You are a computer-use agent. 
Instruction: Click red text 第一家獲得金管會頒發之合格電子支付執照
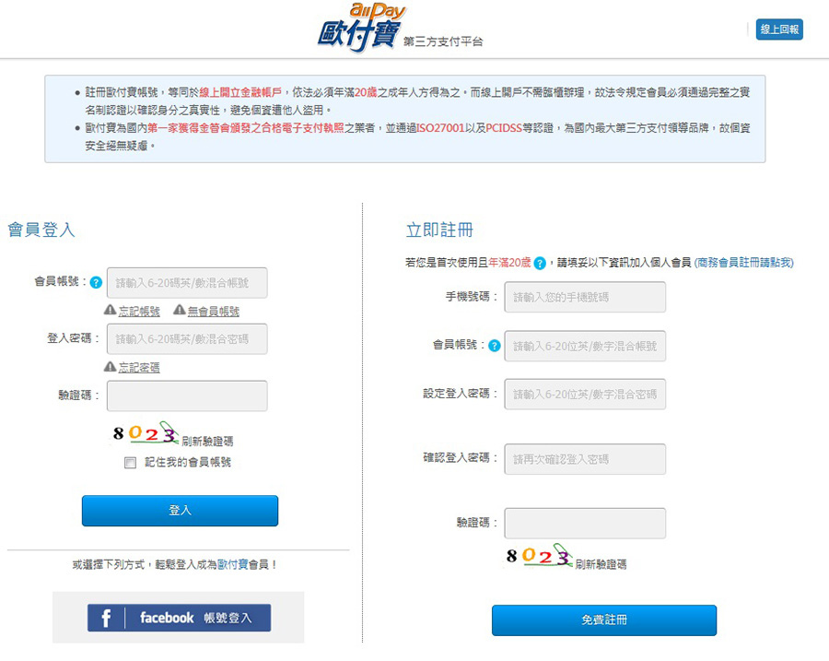[246, 128]
